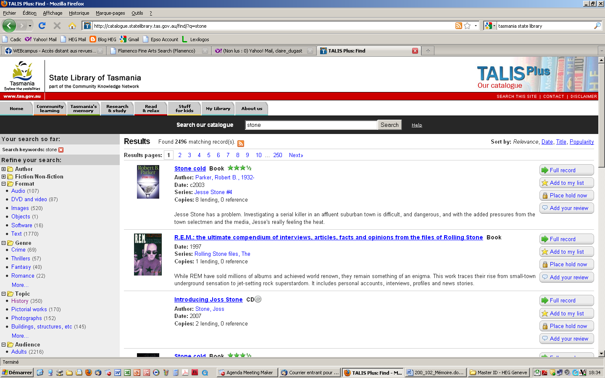
Task: Close the TALIS Plus: Find tab
Action: (415, 51)
